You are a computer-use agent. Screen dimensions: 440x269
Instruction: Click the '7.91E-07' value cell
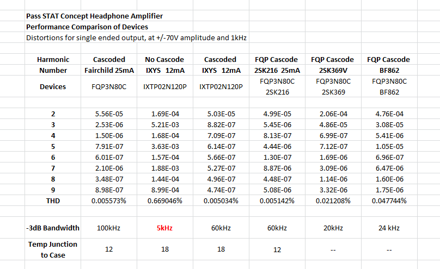coord(109,147)
